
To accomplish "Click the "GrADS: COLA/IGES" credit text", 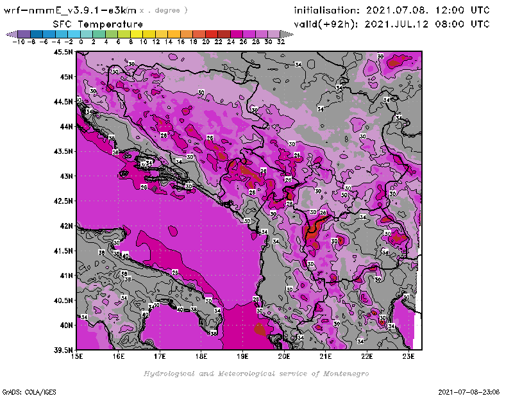I will [x=29, y=392].
